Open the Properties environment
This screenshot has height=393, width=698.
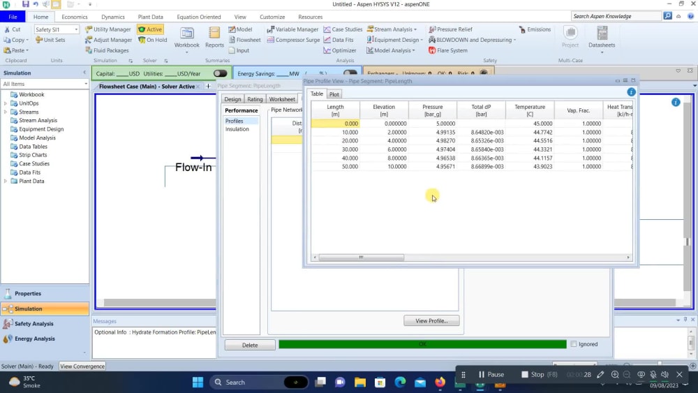coord(45,293)
